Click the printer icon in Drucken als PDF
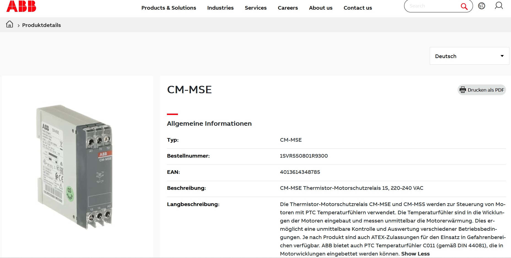 pyautogui.click(x=463, y=90)
